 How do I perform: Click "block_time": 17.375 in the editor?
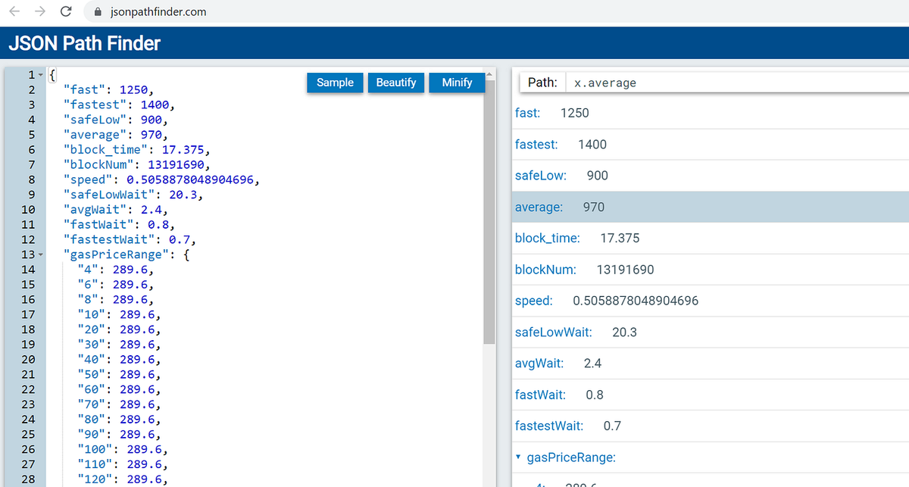[137, 150]
